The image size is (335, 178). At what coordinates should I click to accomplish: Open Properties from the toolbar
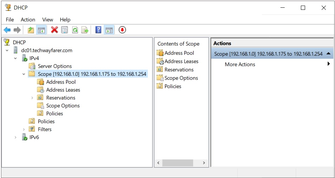[x=64, y=30]
